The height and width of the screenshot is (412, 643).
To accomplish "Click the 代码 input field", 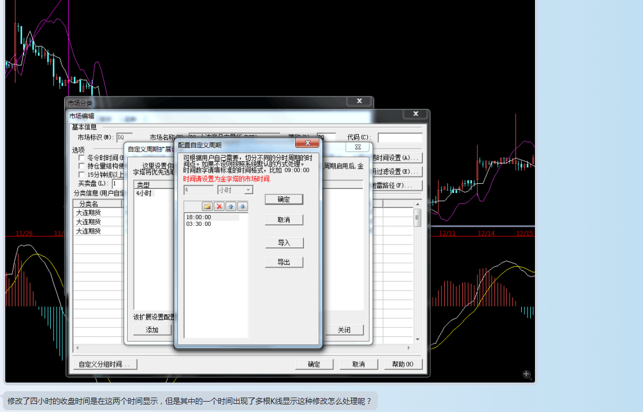I will click(400, 138).
